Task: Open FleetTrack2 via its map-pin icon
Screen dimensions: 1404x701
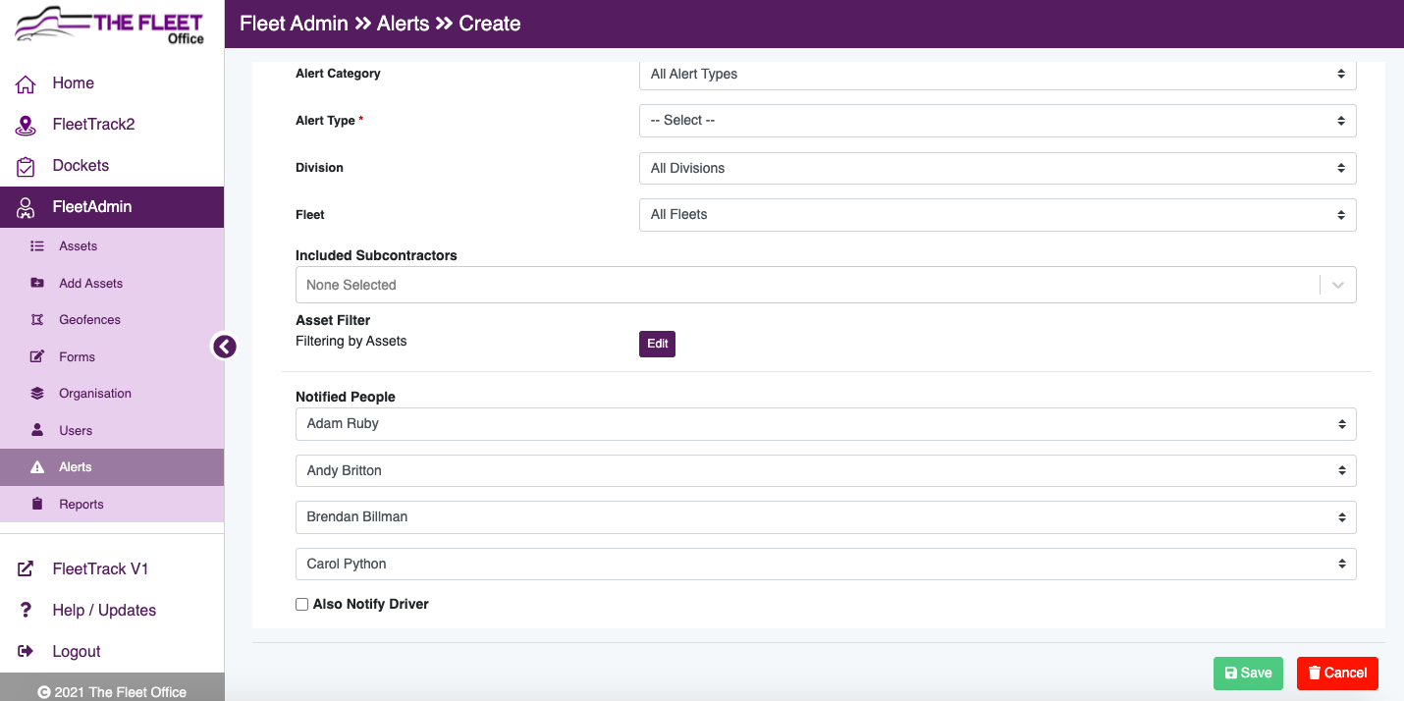Action: pos(26,124)
